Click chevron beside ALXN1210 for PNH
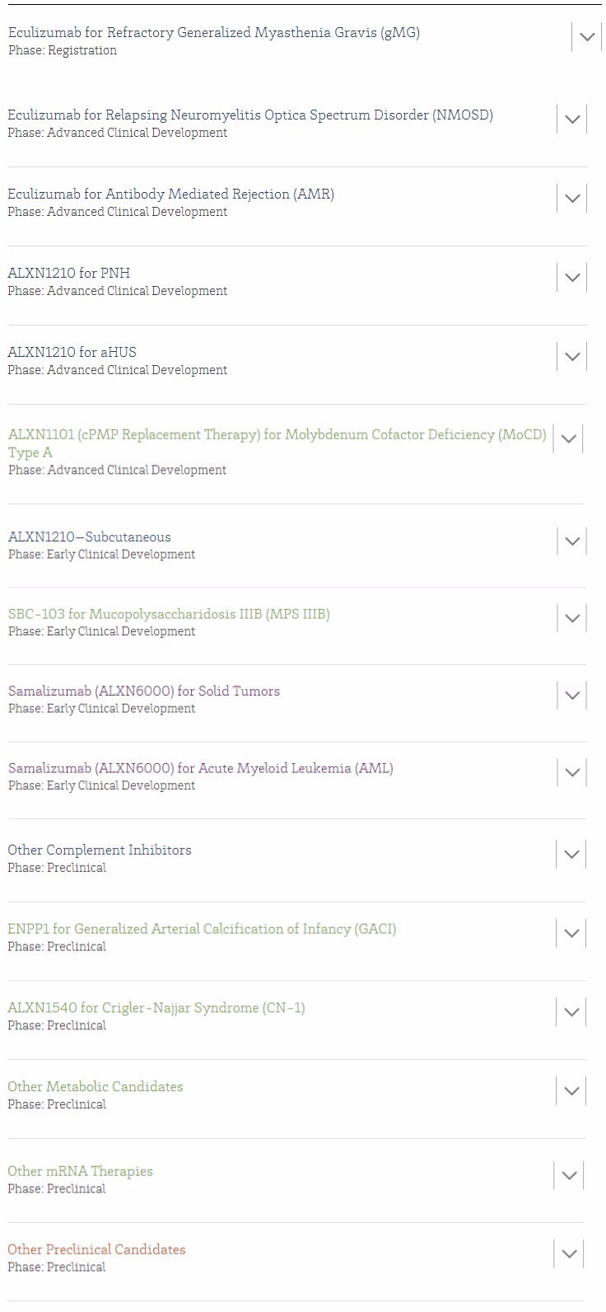The width and height of the screenshot is (606, 1312). coord(572,277)
